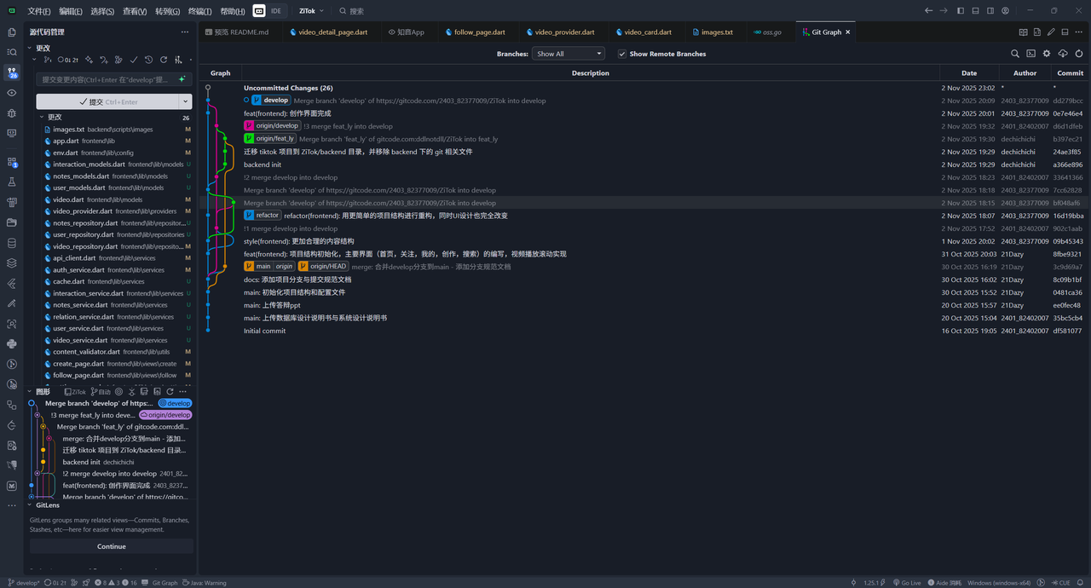Open the accounts profile icon in title bar
Screen dimensions: 1091x588
coord(1006,11)
